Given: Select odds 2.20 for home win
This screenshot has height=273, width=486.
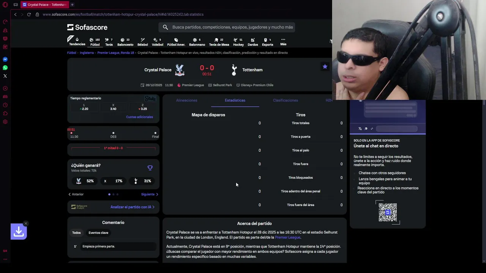Looking at the screenshot, I should (x=84, y=107).
